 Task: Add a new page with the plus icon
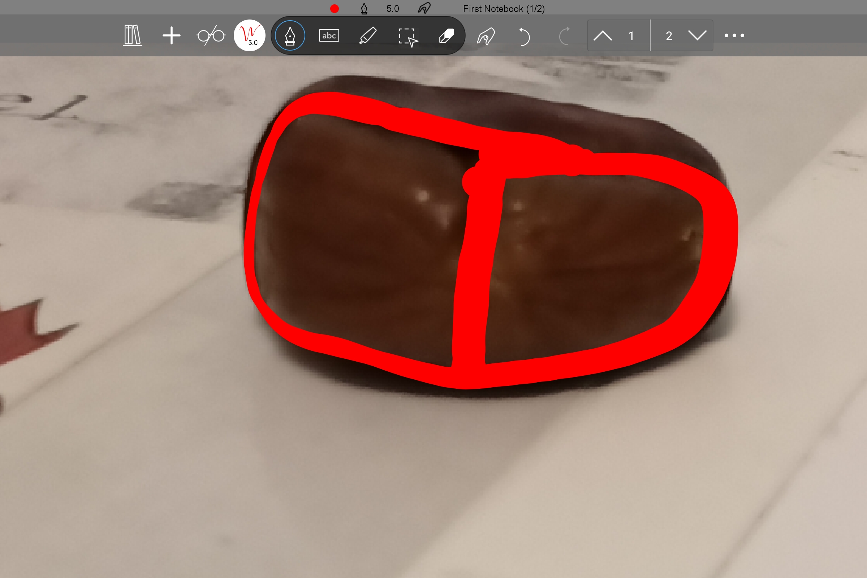(171, 35)
